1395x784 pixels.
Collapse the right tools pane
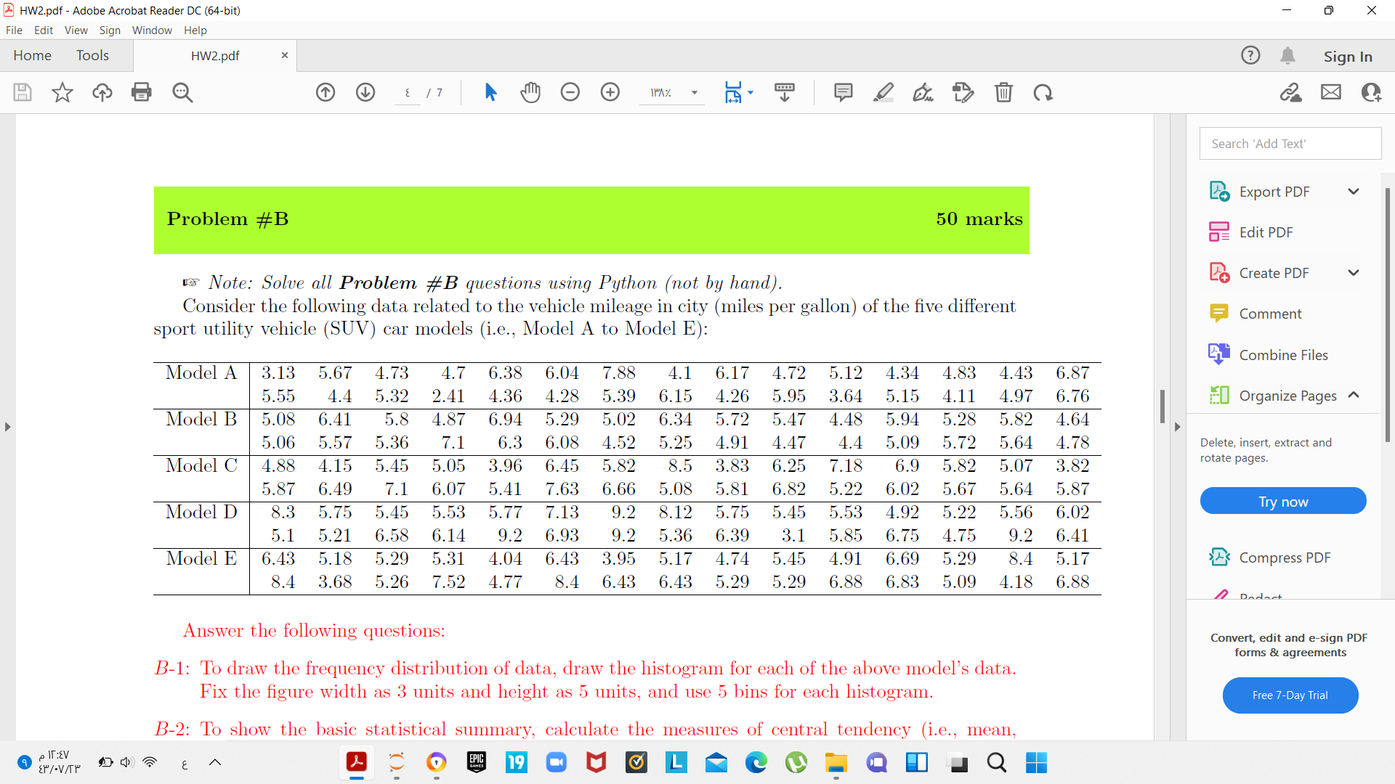tap(1177, 427)
